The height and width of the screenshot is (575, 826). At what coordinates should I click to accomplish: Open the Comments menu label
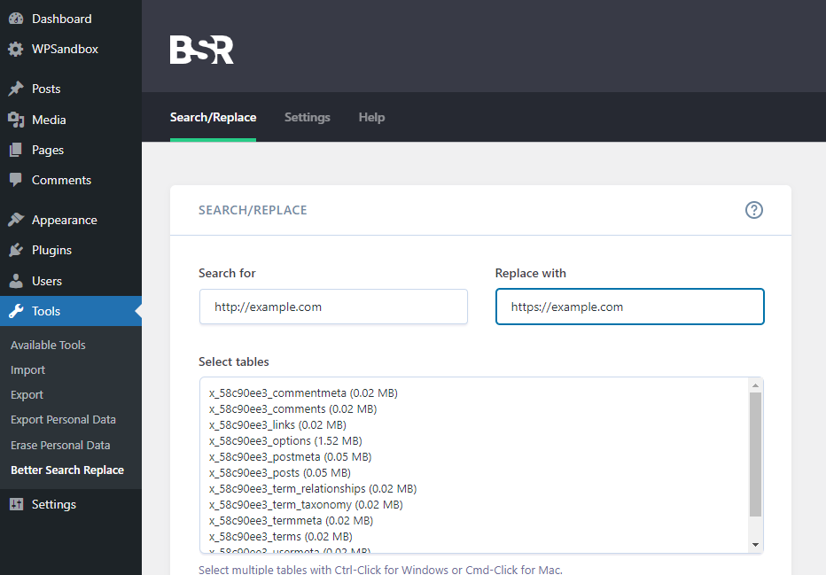click(61, 180)
